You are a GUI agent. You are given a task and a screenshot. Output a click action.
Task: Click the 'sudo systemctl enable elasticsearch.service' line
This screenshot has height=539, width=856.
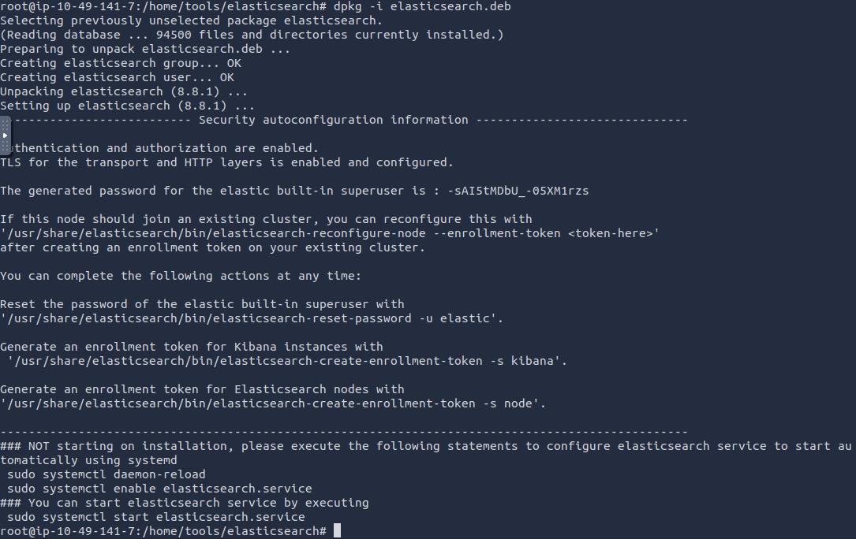coord(159,489)
